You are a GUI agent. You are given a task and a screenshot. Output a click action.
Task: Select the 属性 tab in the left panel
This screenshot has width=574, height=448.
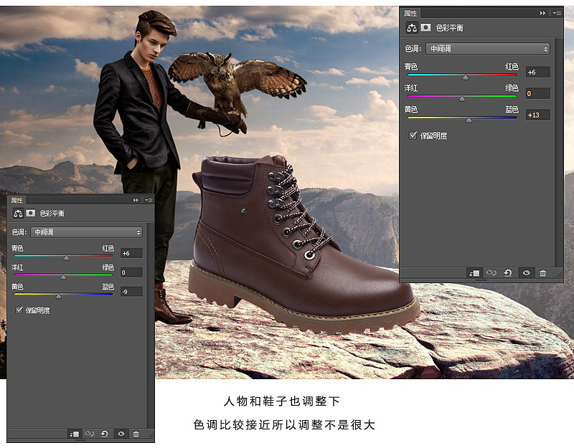(x=17, y=200)
